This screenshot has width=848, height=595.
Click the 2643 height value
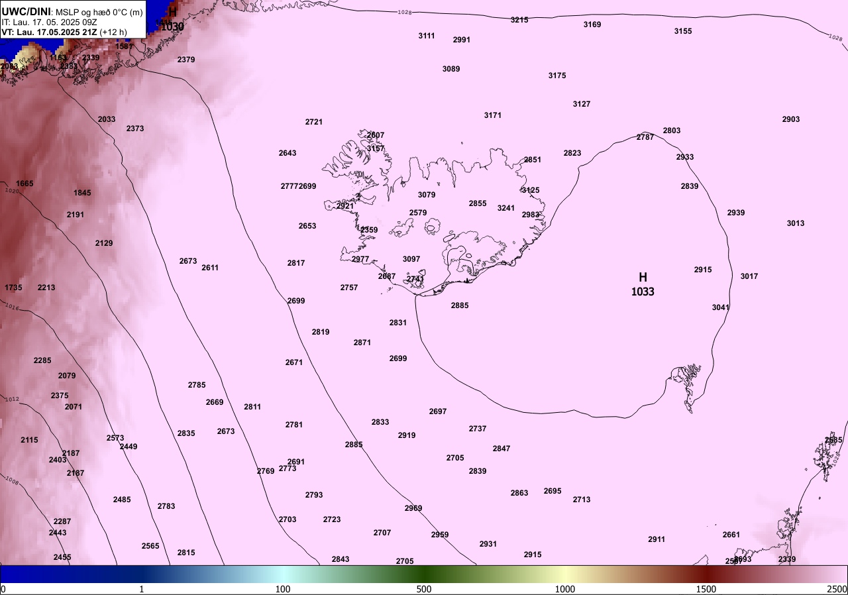click(x=288, y=153)
